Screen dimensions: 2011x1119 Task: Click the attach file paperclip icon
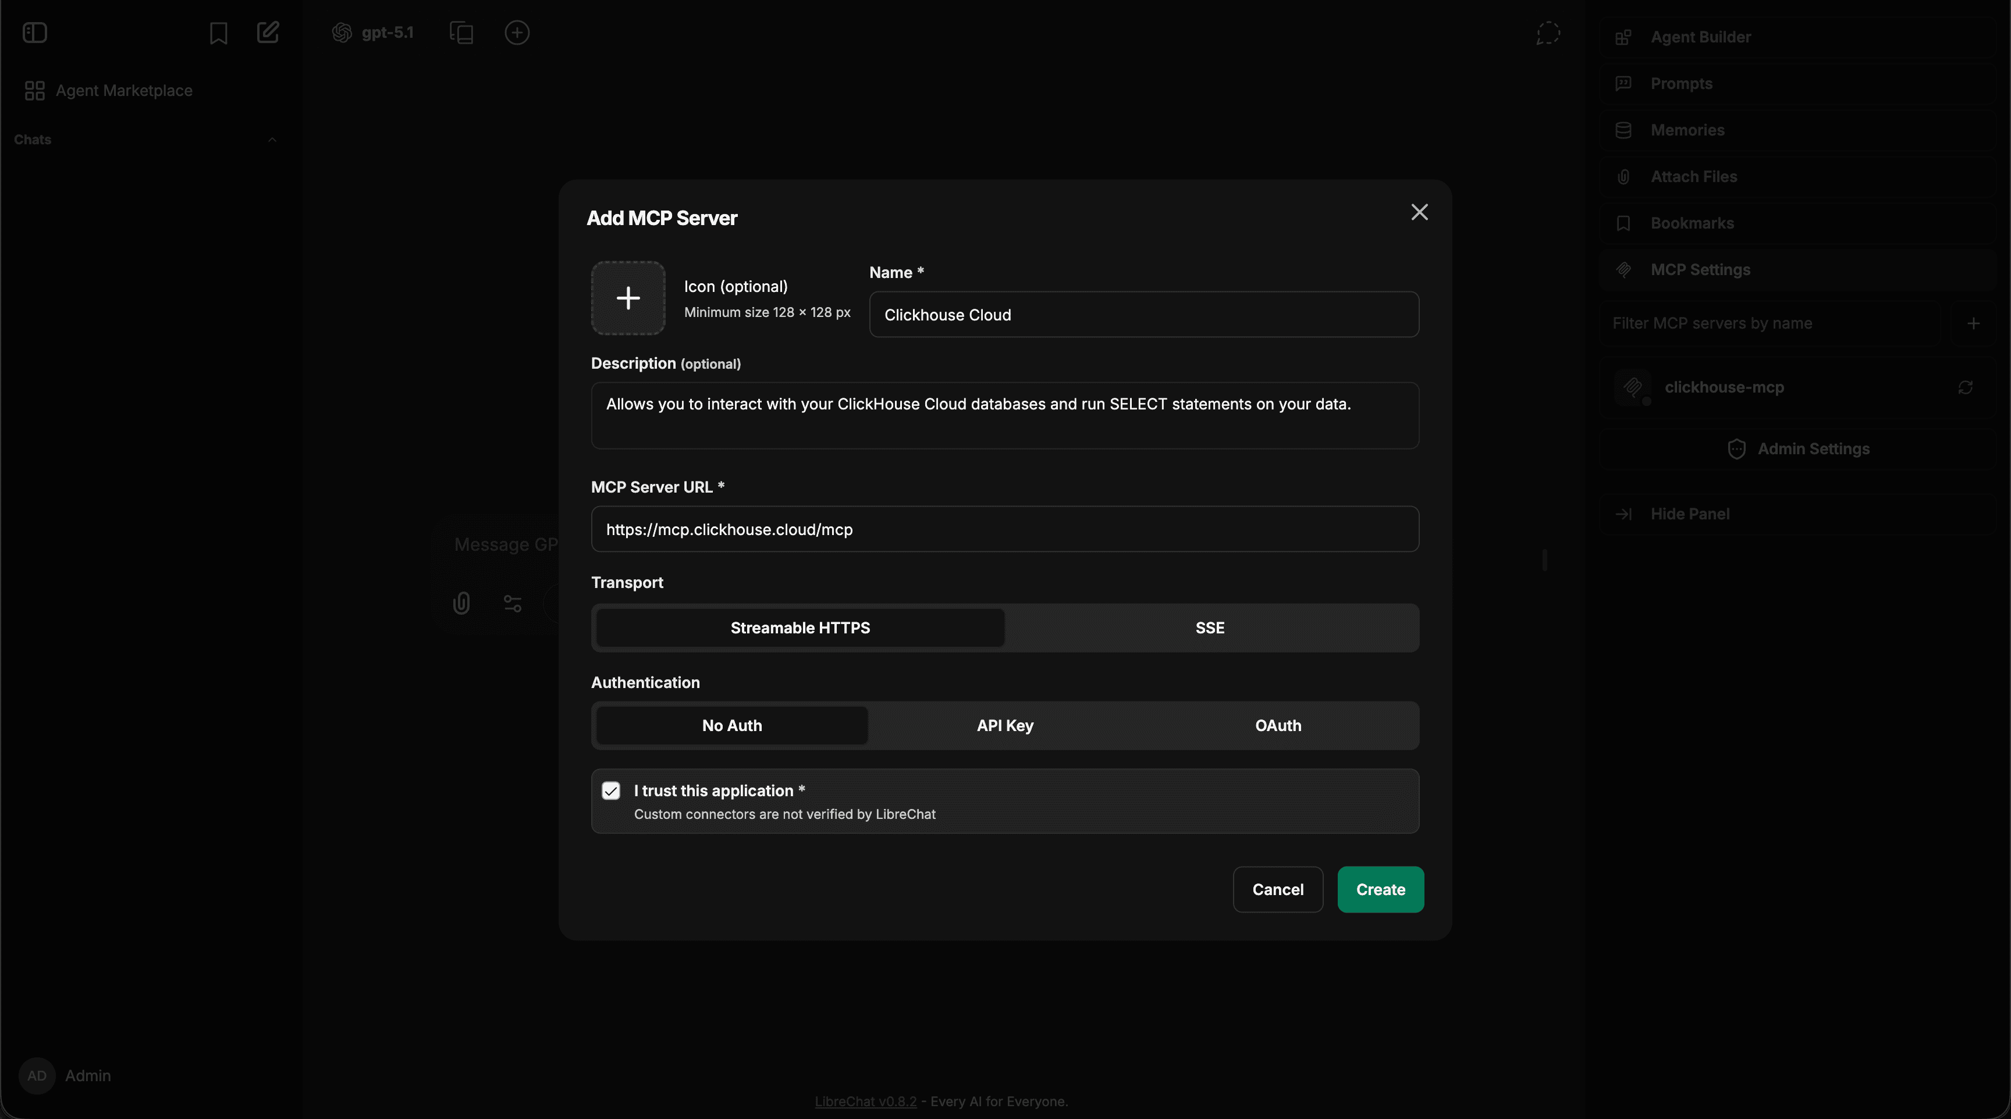[x=461, y=603]
